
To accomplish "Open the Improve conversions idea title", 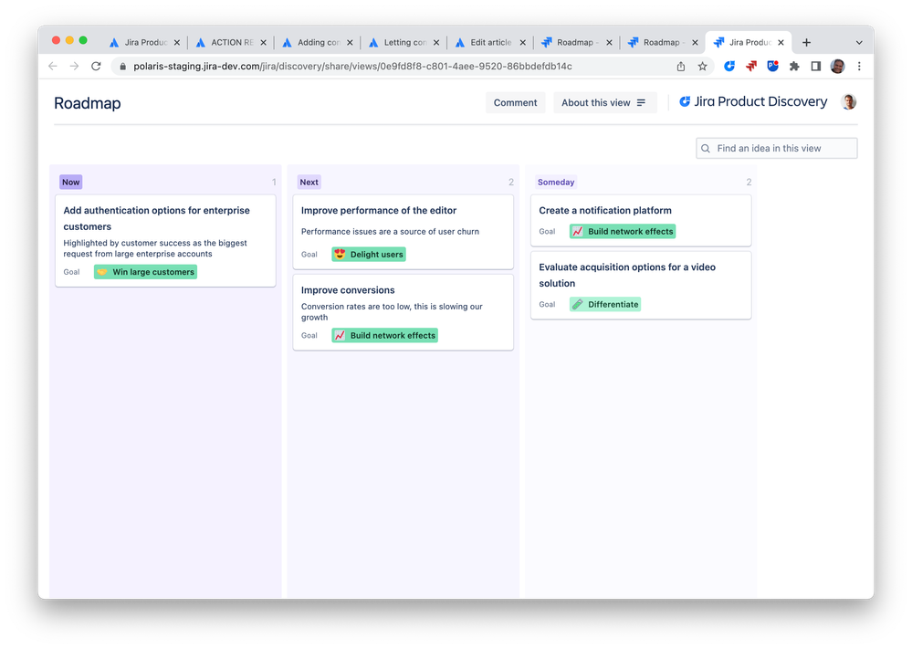I will pyautogui.click(x=348, y=290).
